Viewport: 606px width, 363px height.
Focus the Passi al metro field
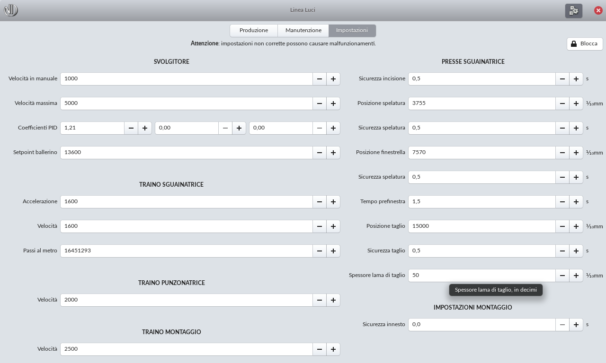(x=187, y=251)
